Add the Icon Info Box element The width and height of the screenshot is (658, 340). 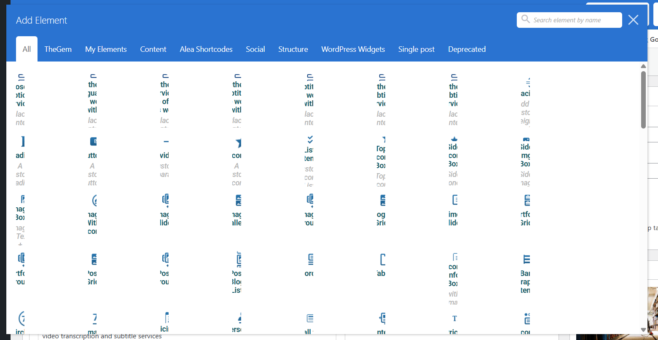(x=453, y=279)
